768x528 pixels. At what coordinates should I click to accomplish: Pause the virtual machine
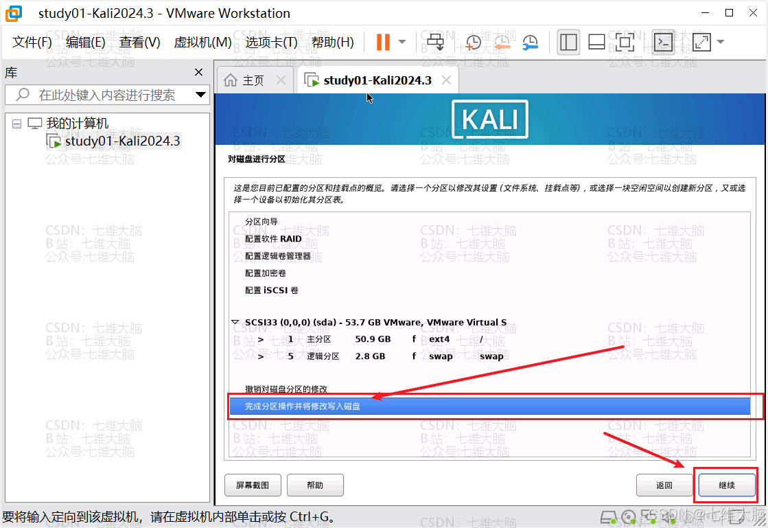pyautogui.click(x=383, y=42)
